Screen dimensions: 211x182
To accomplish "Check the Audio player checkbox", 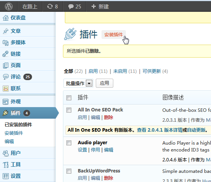I will point(69,143).
